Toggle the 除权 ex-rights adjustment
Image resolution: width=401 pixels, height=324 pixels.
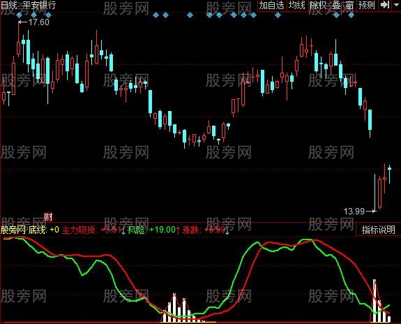click(318, 5)
